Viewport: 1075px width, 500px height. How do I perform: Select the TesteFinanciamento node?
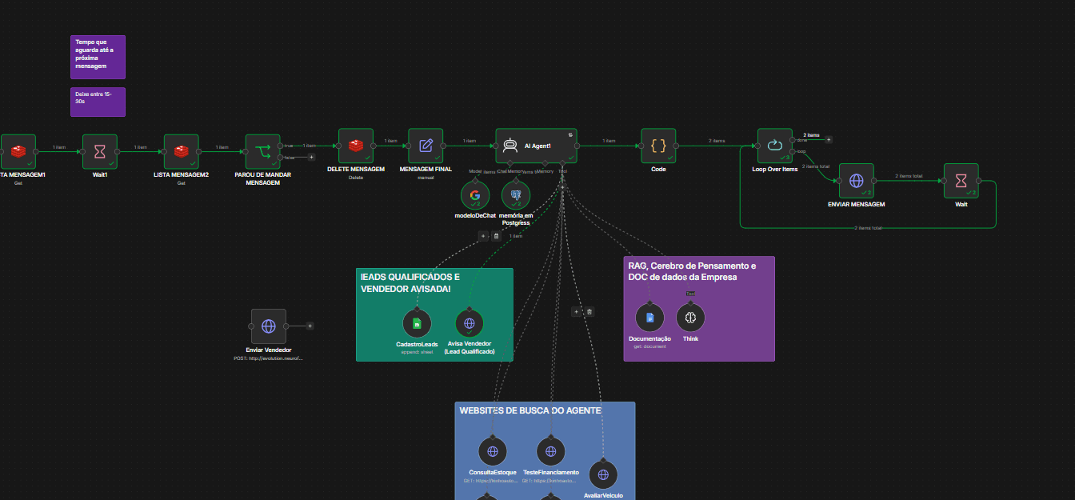coord(551,451)
